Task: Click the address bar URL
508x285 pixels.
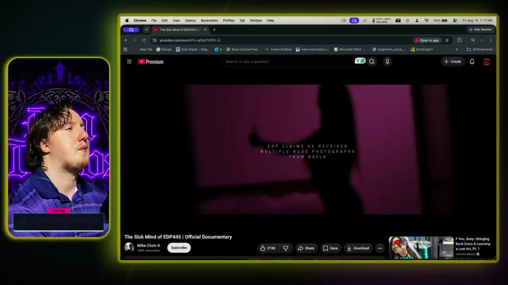Action: 190,40
